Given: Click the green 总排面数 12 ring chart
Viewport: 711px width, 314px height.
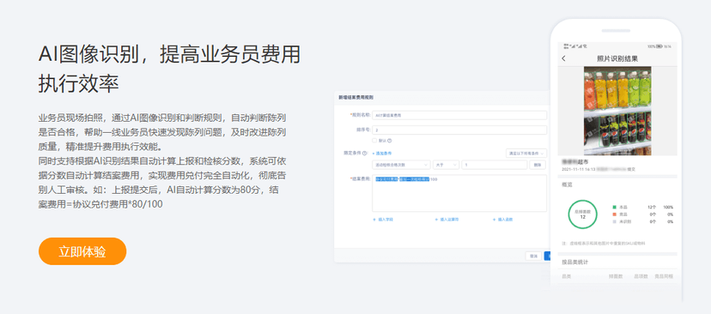Looking at the screenshot, I should (583, 214).
